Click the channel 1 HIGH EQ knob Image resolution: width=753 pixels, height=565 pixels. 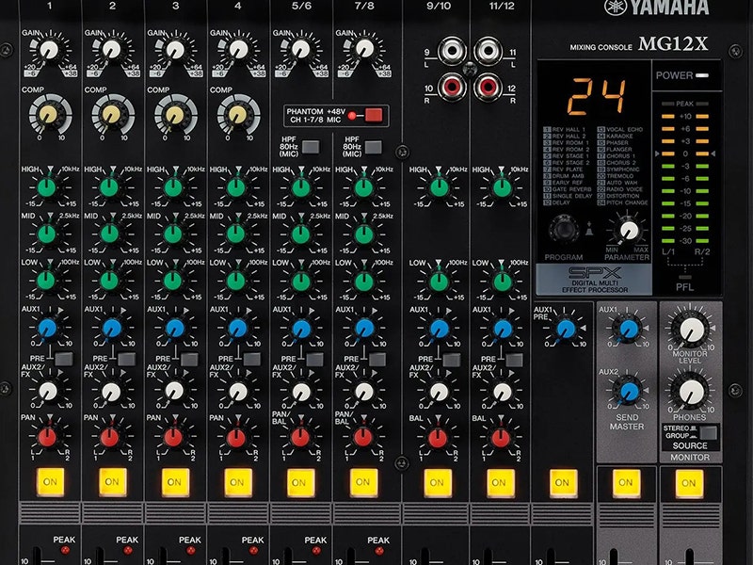pyautogui.click(x=46, y=186)
